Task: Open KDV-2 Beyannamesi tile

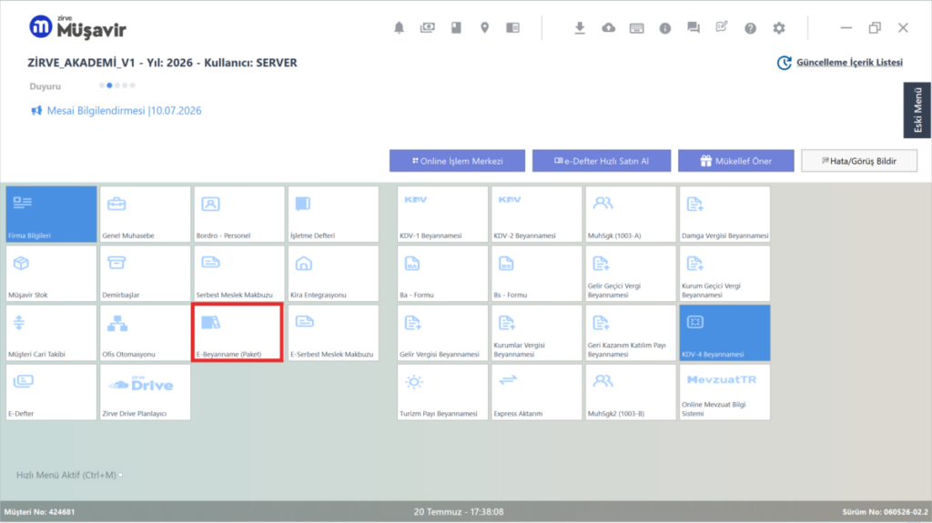Action: (536, 214)
